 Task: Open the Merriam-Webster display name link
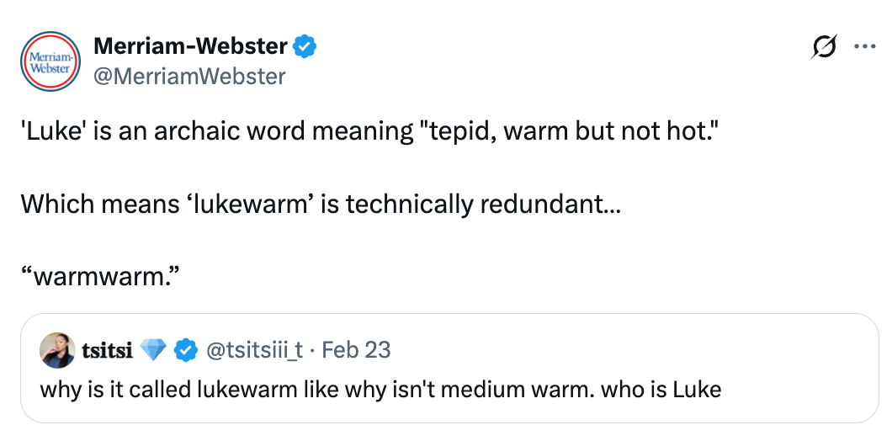191,47
